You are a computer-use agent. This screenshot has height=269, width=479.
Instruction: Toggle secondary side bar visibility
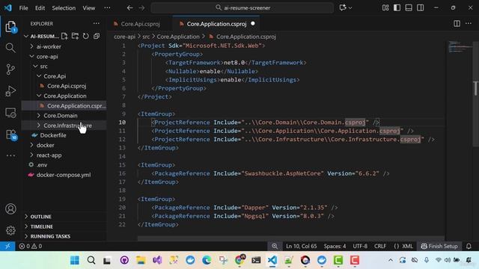click(x=421, y=8)
